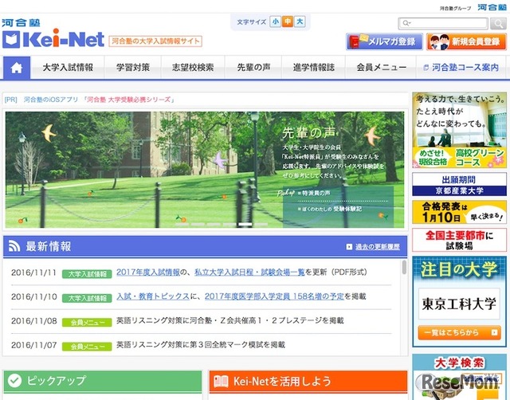510x400 pixels.
Task: Click the external link icon before 河合塾コース案内
Action: click(x=426, y=68)
